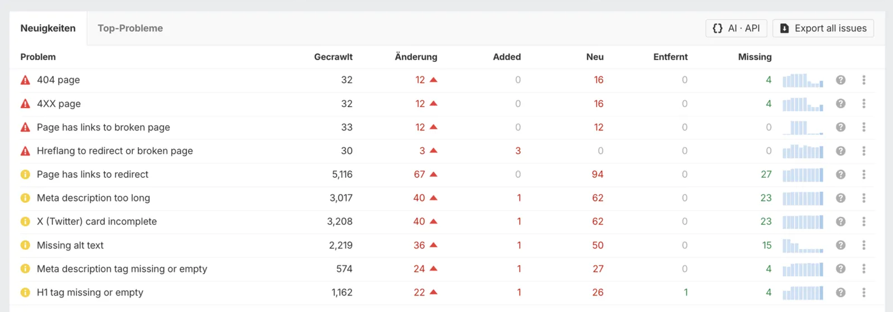Open help for H1 tag missing or empty
This screenshot has width=893, height=312.
[841, 292]
